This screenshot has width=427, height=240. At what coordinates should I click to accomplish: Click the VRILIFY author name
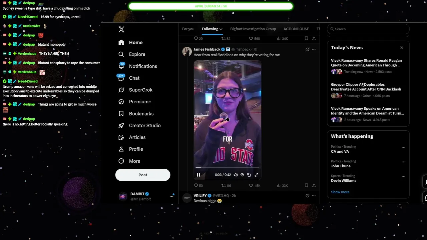[200, 196]
